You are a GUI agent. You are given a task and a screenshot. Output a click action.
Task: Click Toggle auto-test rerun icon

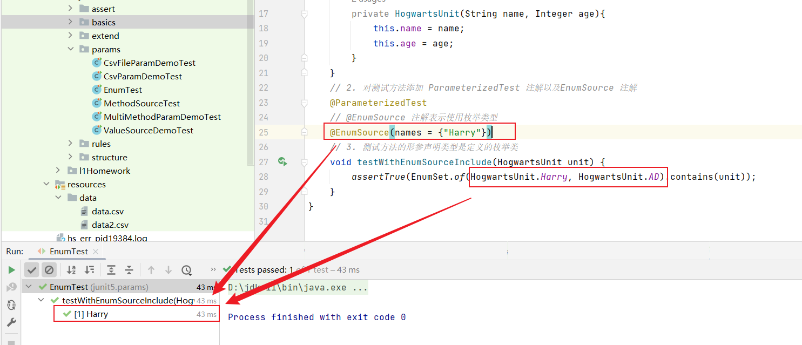click(11, 305)
